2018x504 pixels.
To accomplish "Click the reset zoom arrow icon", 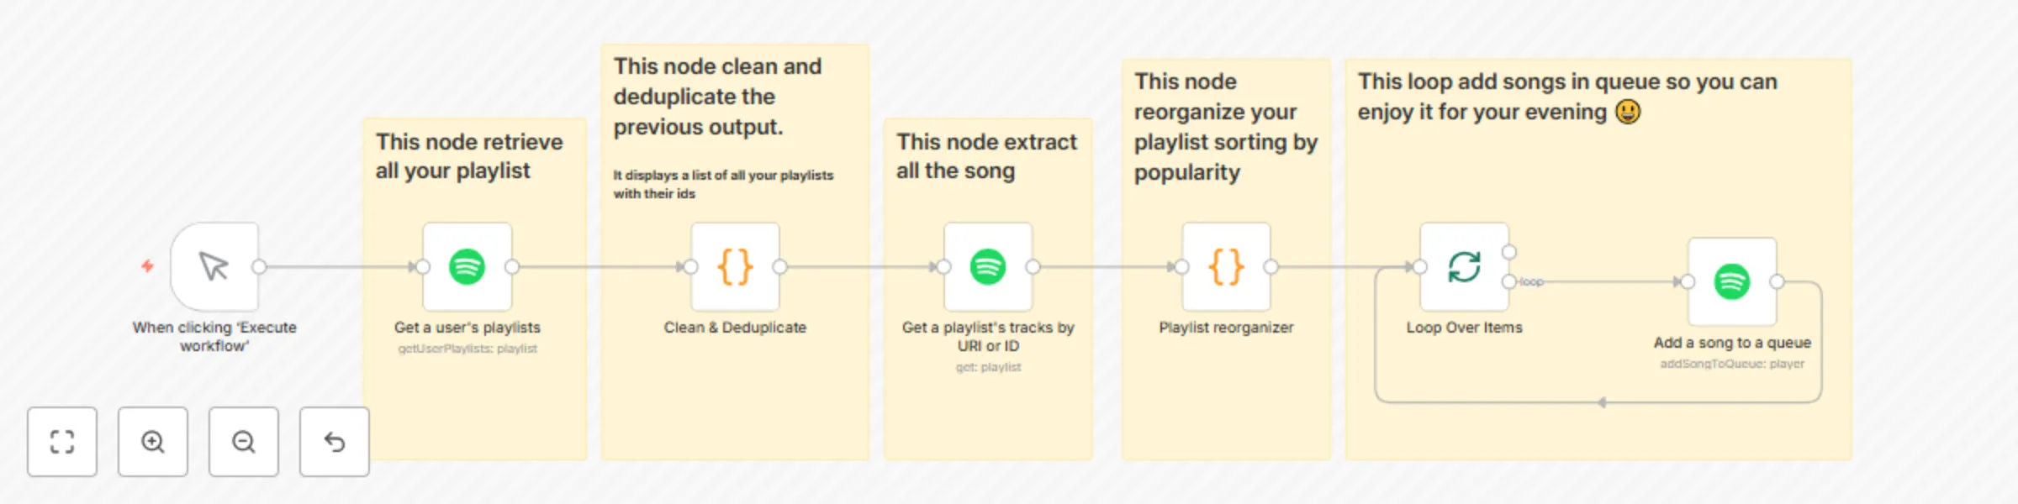I will point(334,441).
